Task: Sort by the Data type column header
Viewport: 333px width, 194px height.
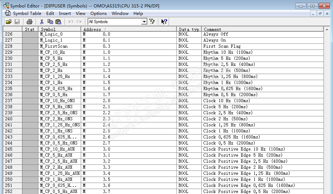Action: pos(189,29)
